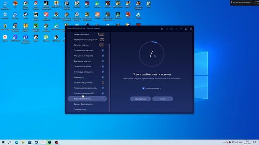Select the highlighted Недостатки системы item
Image resolution: width=259 pixels, height=145 pixels.
(x=87, y=99)
